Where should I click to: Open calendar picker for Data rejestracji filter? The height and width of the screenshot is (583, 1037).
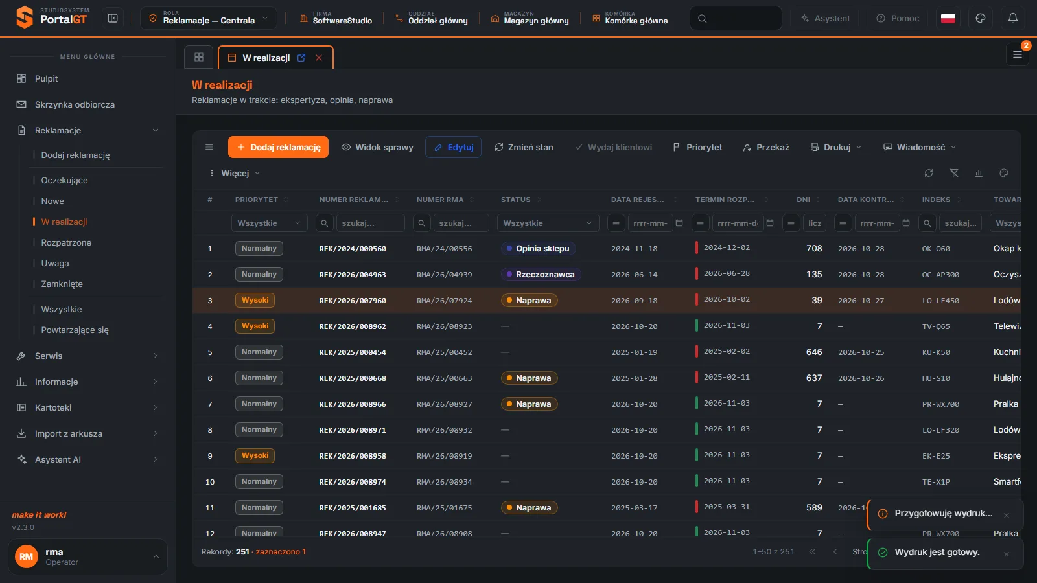[679, 223]
